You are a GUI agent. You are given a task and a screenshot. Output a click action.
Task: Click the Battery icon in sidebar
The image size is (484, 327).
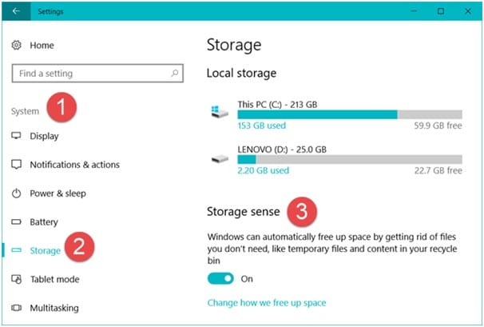click(x=16, y=221)
